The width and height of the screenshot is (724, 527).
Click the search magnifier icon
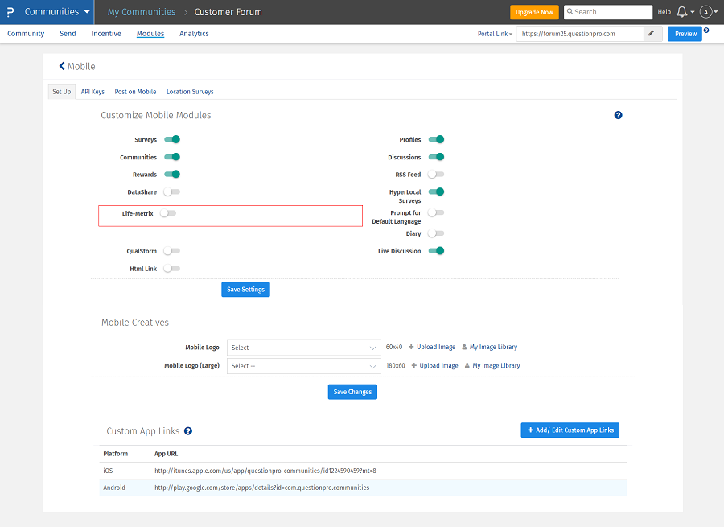570,11
